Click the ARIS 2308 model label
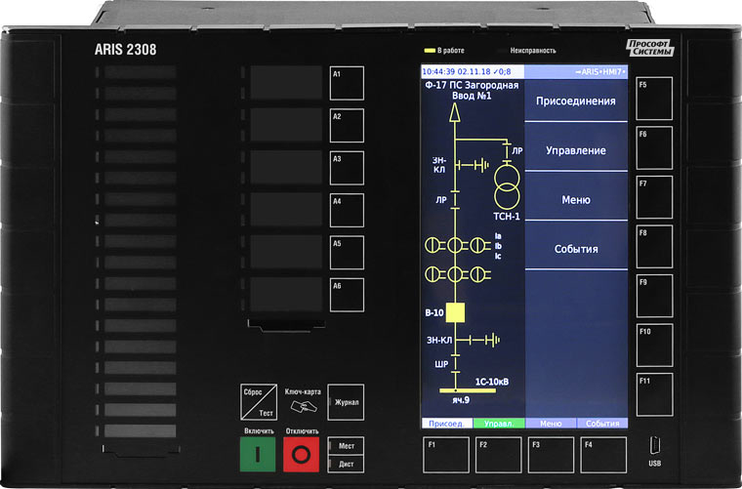The height and width of the screenshot is (489, 742). tap(125, 49)
